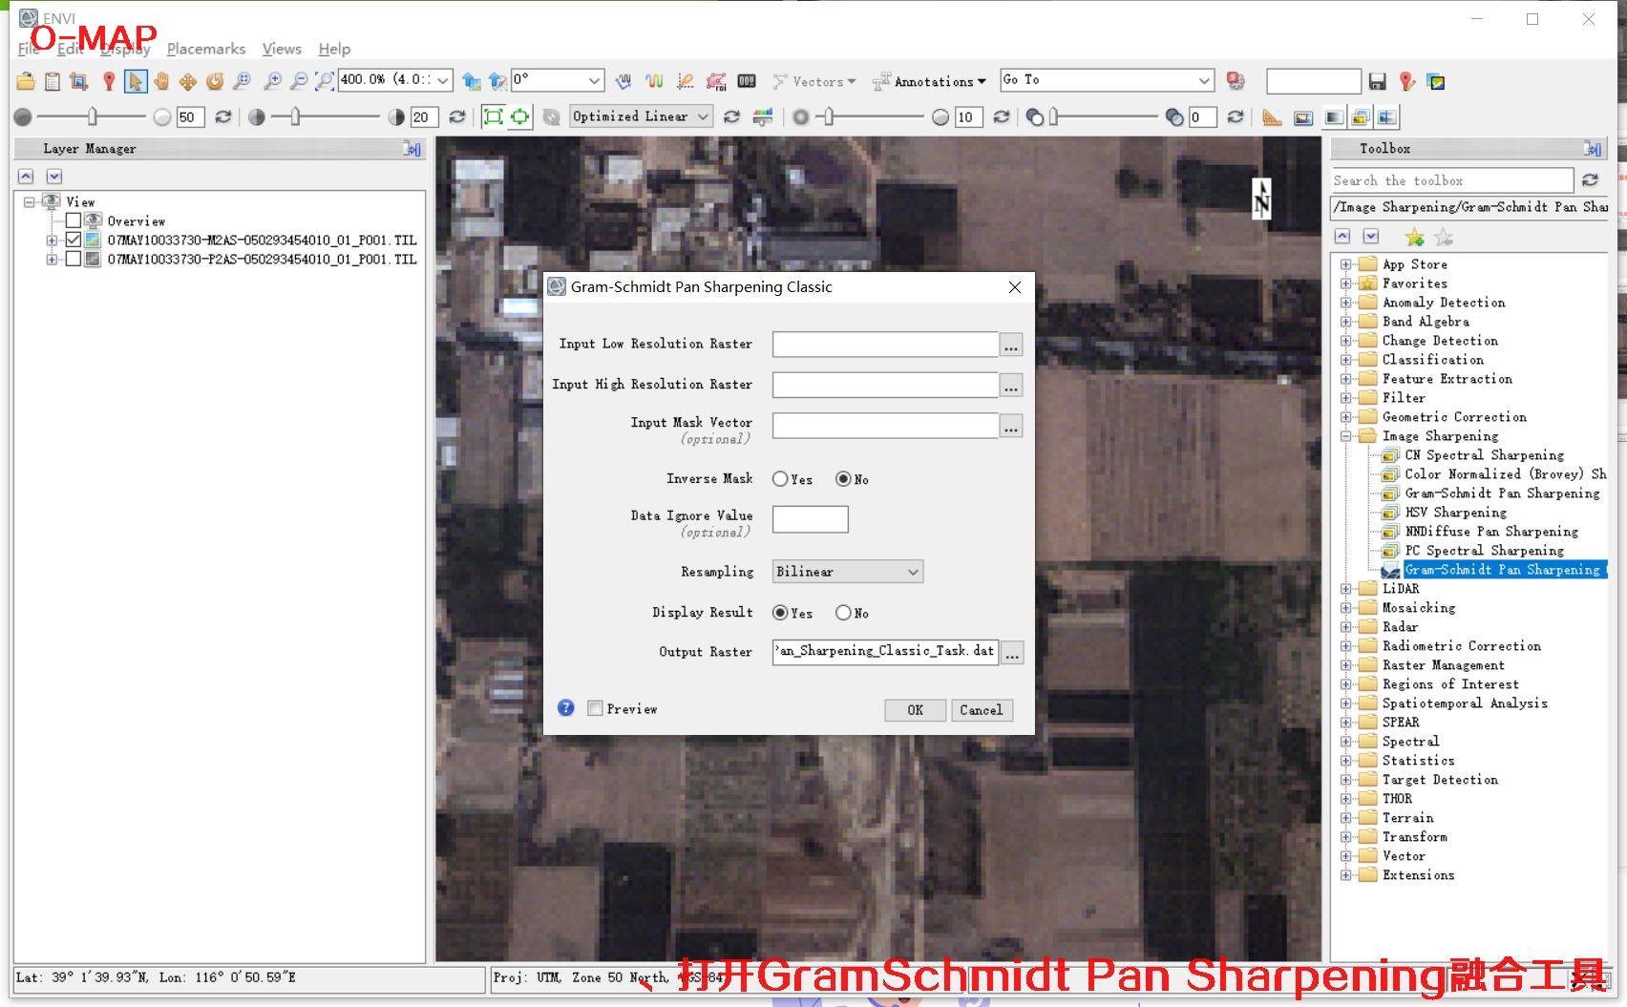The image size is (1627, 1007).
Task: Open the dialog help question icon
Action: [x=566, y=708]
